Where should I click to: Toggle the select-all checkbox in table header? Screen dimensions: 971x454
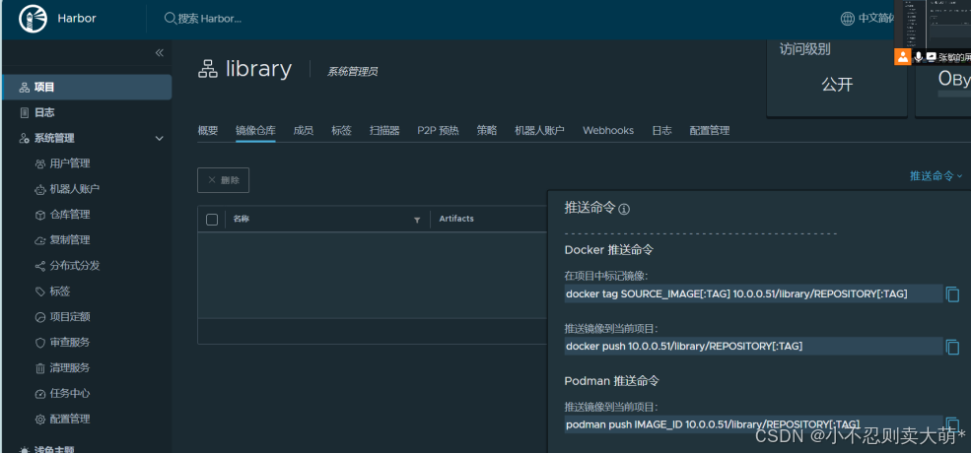click(212, 219)
